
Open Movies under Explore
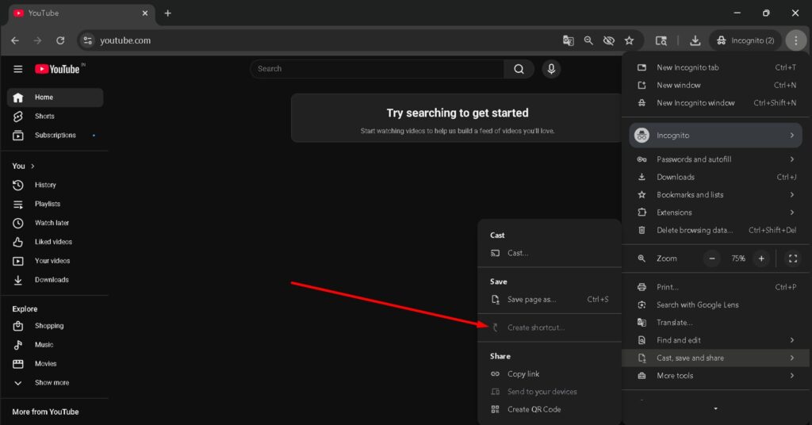[x=55, y=364]
